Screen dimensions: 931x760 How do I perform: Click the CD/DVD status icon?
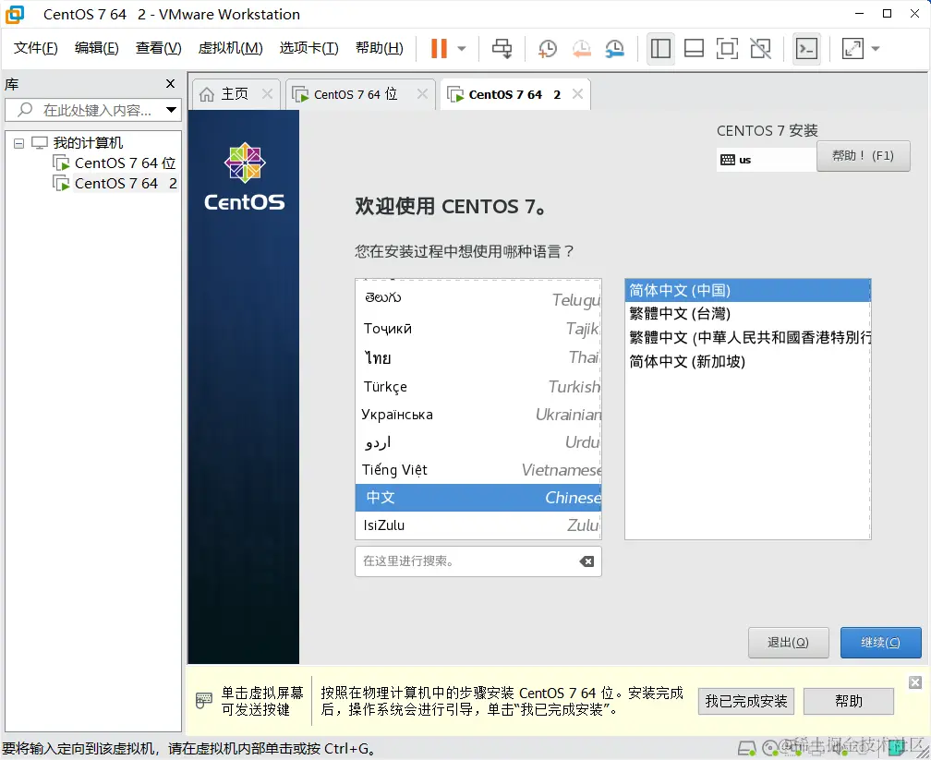[769, 748]
